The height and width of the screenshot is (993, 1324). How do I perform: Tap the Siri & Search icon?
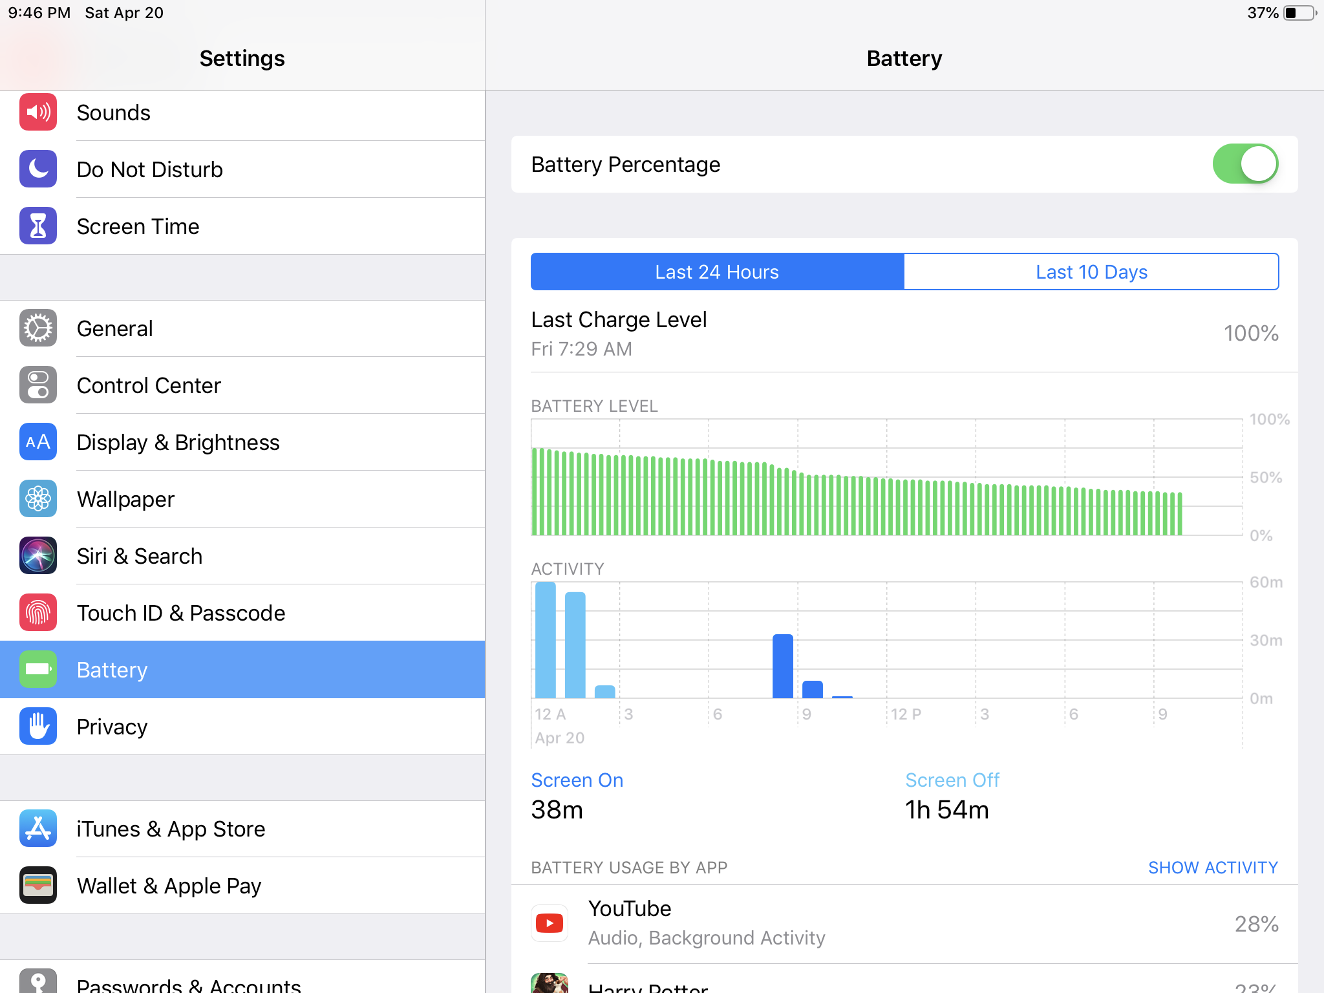[x=38, y=556]
